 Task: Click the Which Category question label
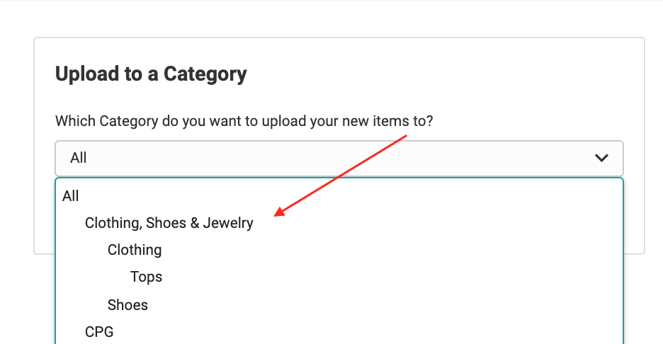244,121
